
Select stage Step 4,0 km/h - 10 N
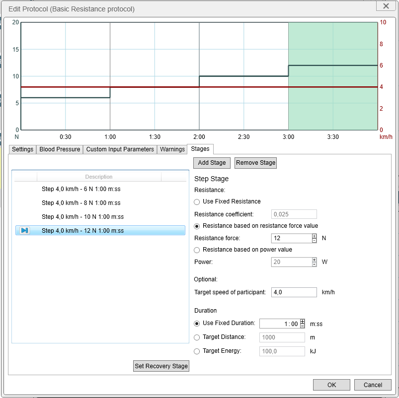[x=100, y=216]
